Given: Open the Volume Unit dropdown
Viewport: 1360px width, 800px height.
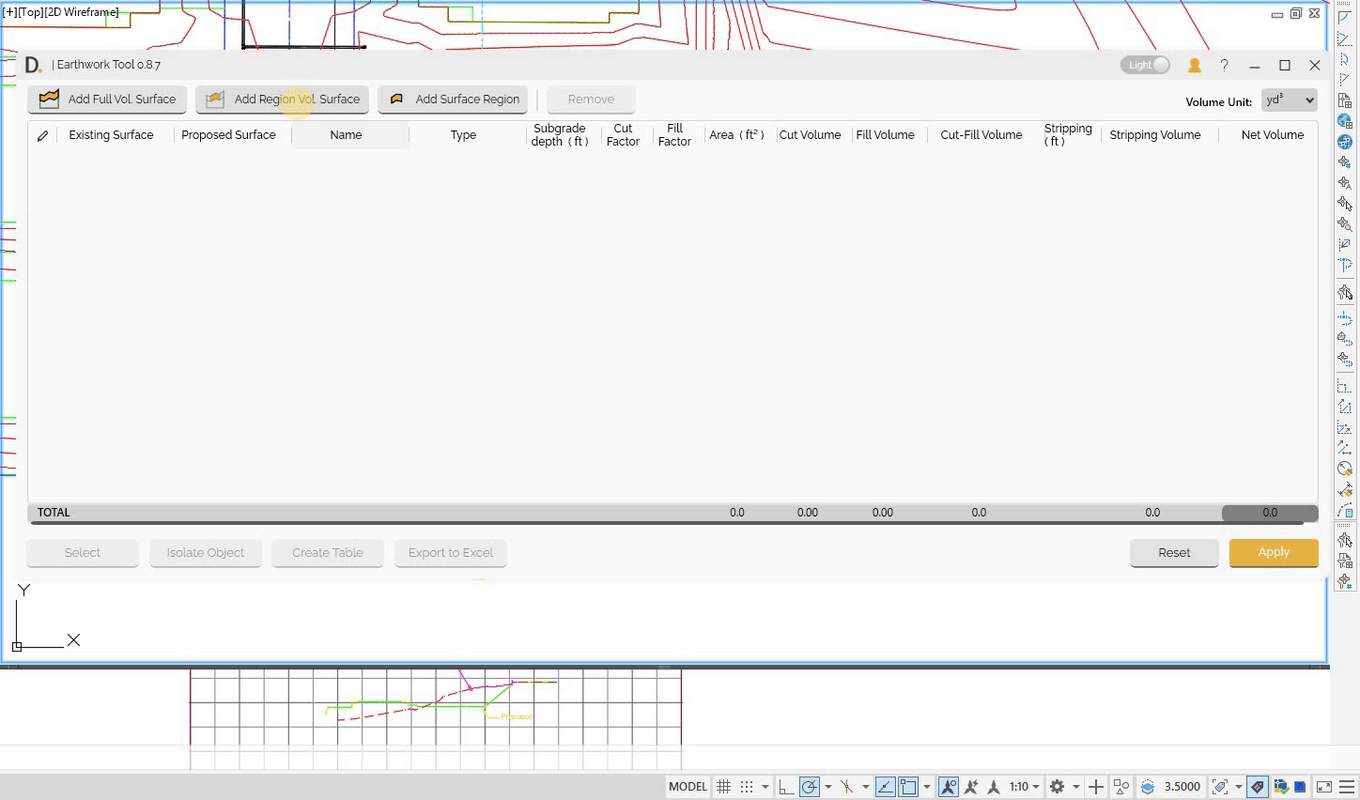Looking at the screenshot, I should [1289, 100].
